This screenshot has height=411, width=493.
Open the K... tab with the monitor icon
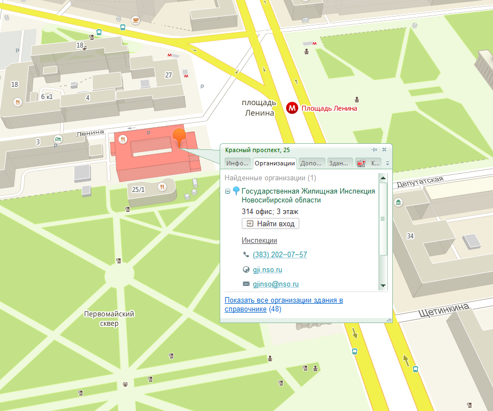(367, 163)
